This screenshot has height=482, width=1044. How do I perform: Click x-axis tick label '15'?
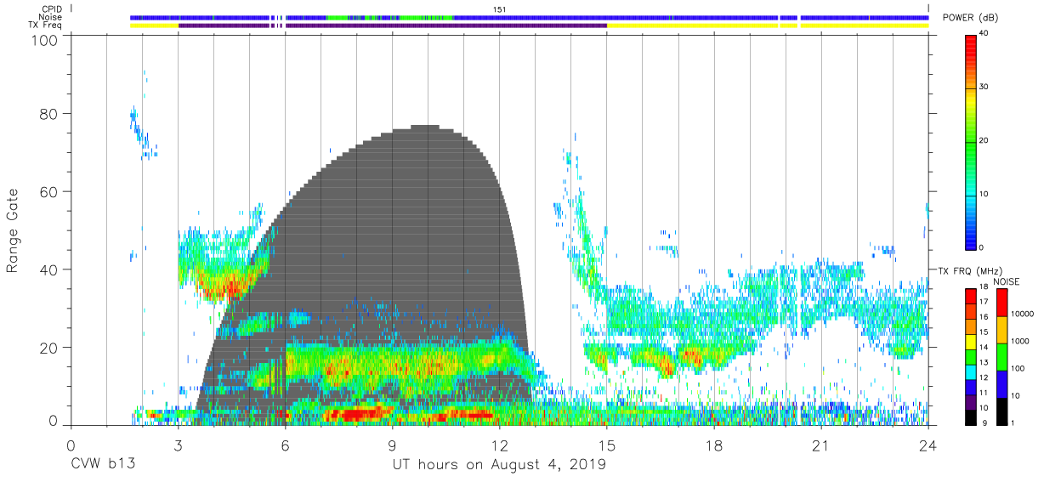[x=607, y=445]
